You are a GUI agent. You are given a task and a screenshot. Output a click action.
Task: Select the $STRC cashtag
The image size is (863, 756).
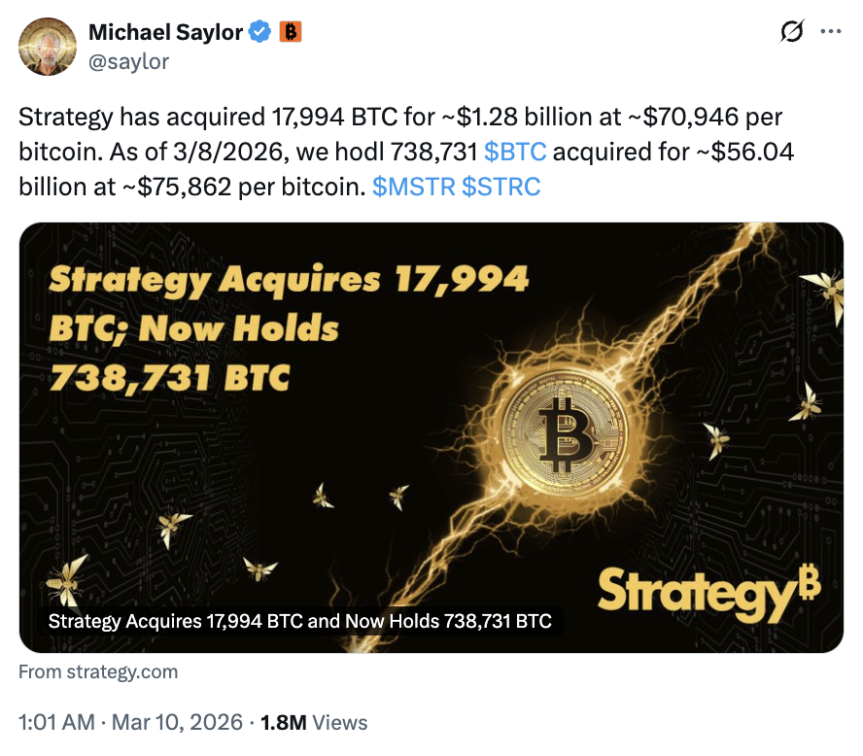501,187
